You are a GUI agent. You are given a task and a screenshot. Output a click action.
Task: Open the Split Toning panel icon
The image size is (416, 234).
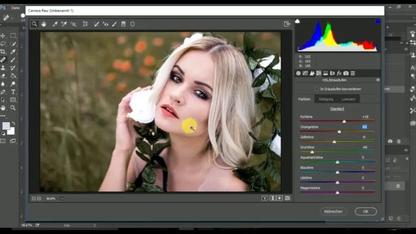tap(326, 73)
